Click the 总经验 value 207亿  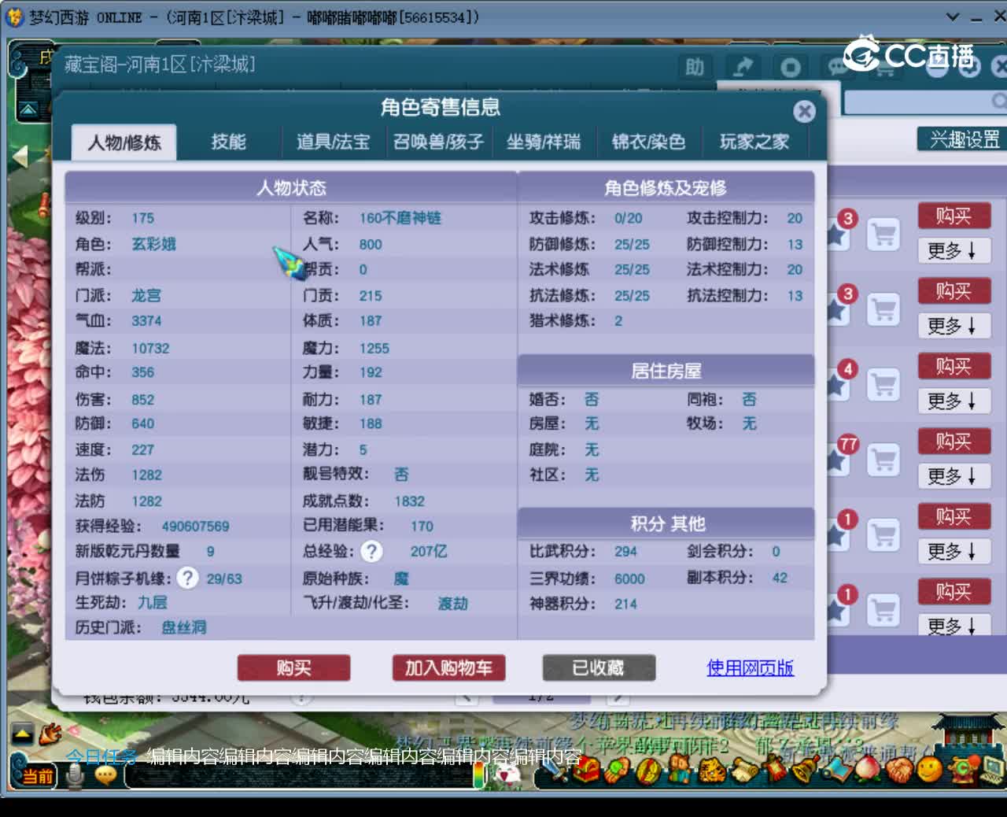coord(429,551)
